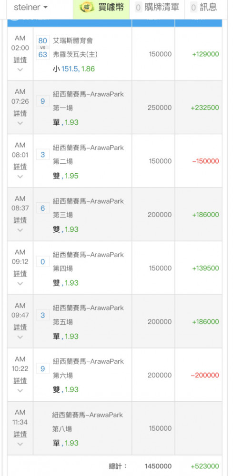Click result number 9 of 第一場
This screenshot has width=233, height=476.
(x=42, y=101)
